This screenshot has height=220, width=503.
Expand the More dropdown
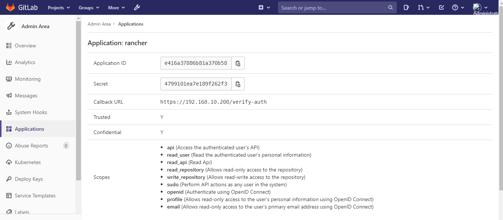pyautogui.click(x=117, y=7)
